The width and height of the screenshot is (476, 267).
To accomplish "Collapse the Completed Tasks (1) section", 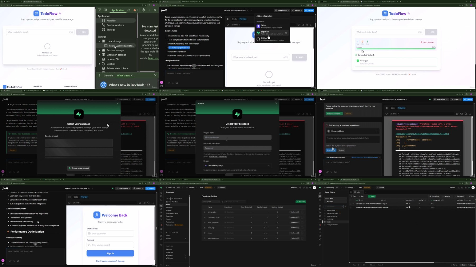I will pyautogui.click(x=365, y=55).
